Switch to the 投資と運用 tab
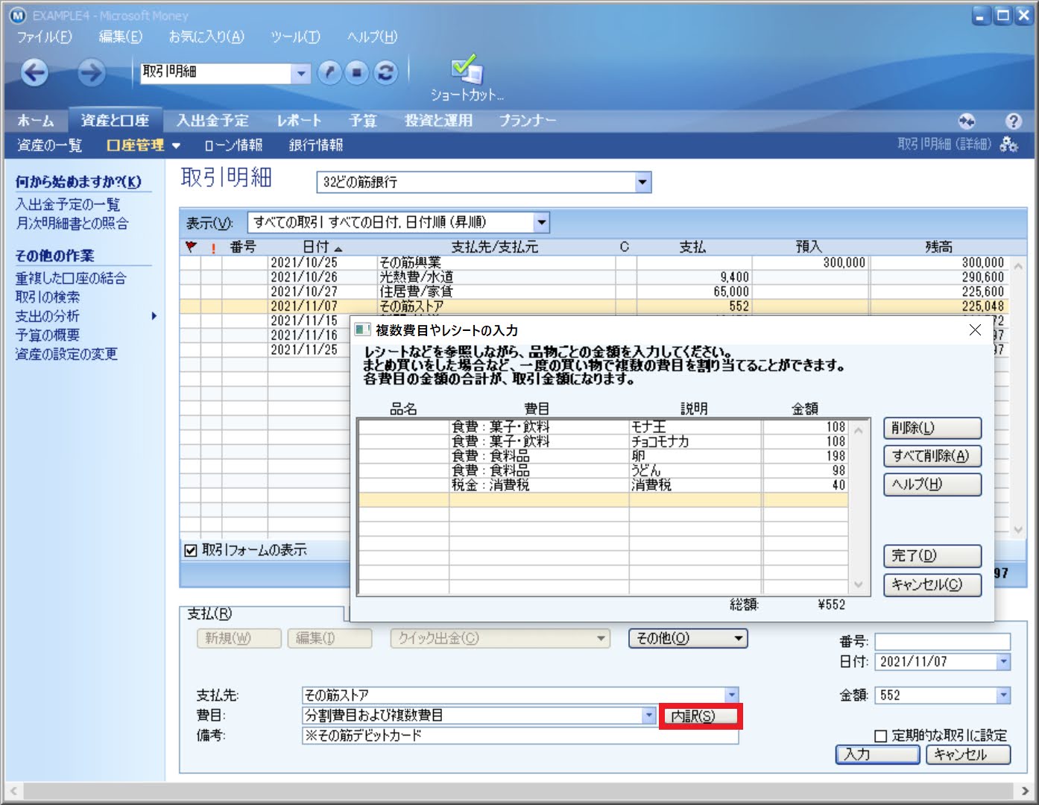The image size is (1039, 805). click(438, 121)
